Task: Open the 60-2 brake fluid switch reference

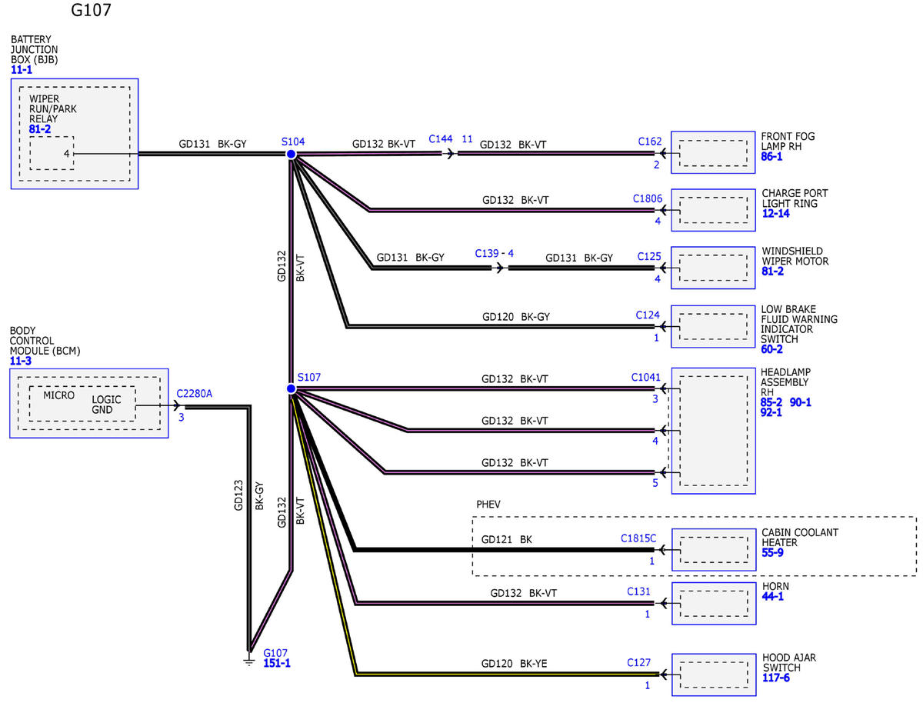Action: [x=771, y=349]
